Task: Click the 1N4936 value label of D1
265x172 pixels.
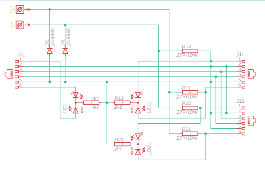Action: point(68,37)
